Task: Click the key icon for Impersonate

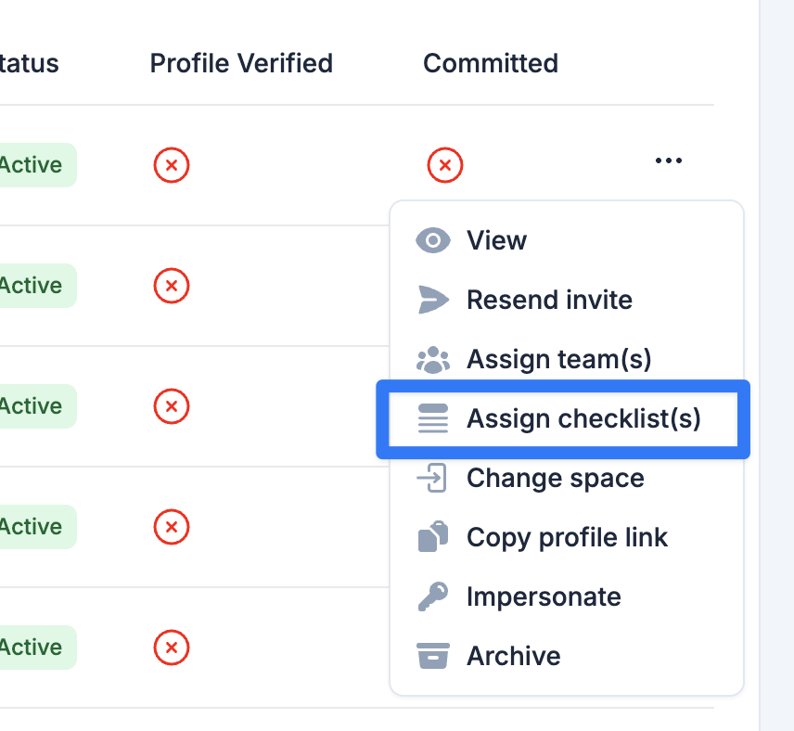Action: (433, 596)
